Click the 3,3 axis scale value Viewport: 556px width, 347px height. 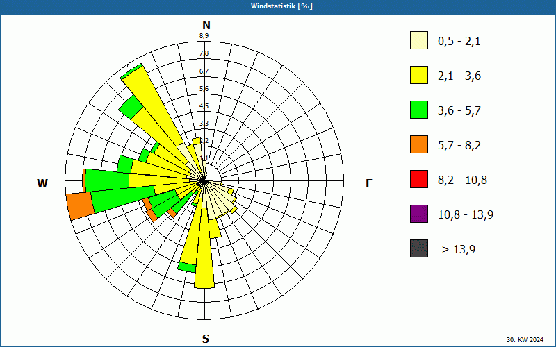(204, 124)
